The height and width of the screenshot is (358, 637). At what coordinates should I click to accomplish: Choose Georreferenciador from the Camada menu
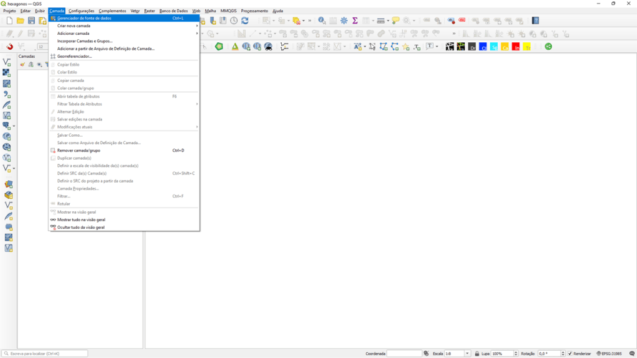coord(75,56)
